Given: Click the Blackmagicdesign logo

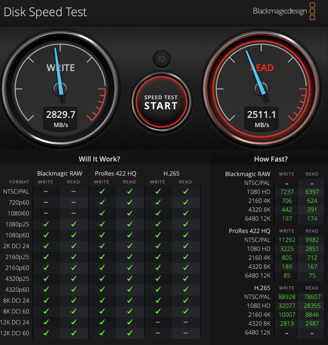Looking at the screenshot, I should coord(284,11).
